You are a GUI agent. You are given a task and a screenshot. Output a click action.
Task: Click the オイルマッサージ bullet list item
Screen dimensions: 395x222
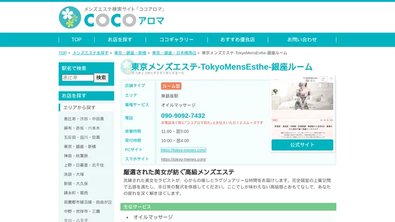153,217
